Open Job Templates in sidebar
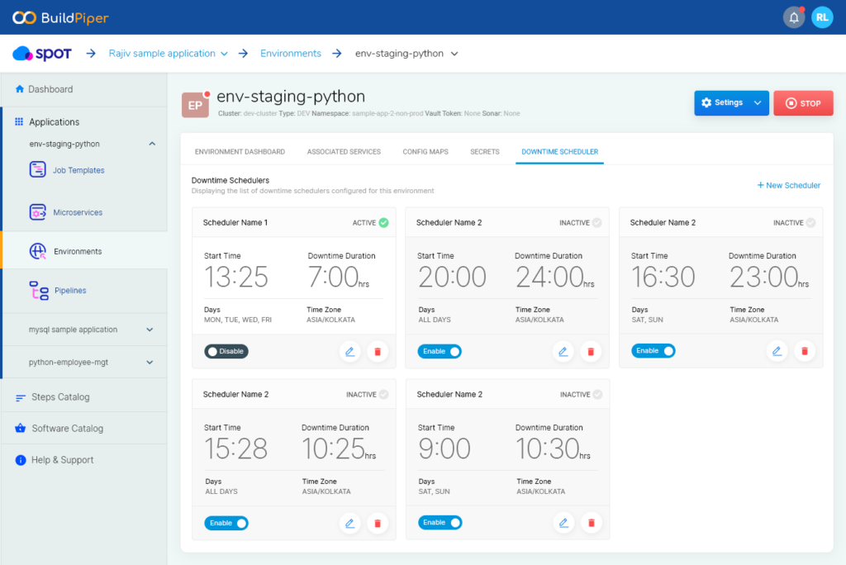This screenshot has height=565, width=846. [78, 170]
